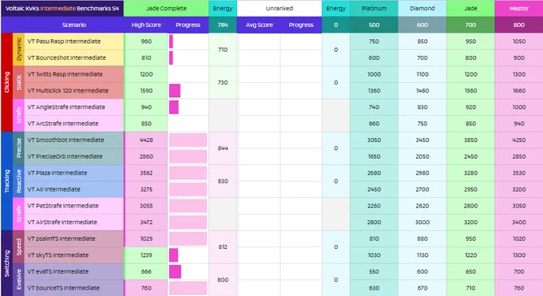Select the Tracking category label
The image size is (543, 296).
point(6,181)
